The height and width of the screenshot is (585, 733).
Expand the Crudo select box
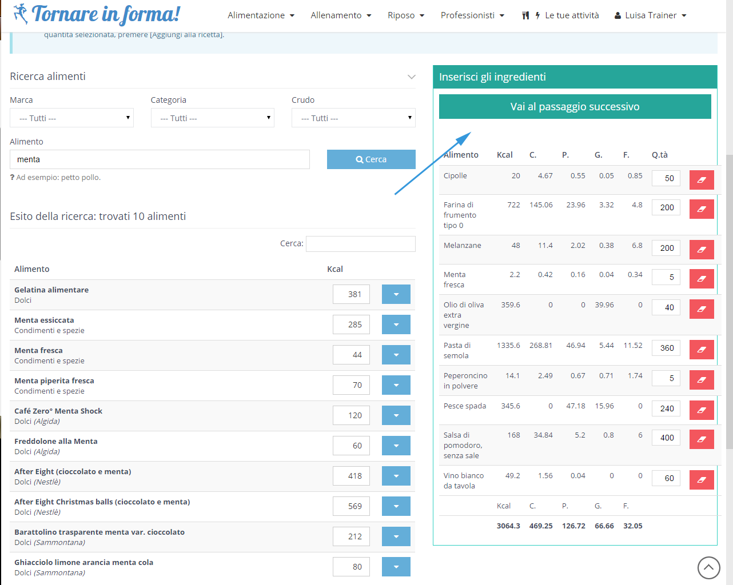tap(353, 118)
